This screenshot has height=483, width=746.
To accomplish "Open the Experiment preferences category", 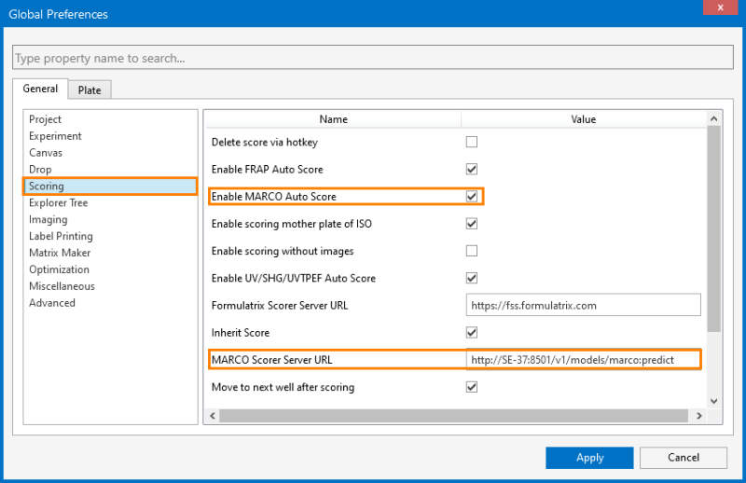I will pyautogui.click(x=55, y=136).
